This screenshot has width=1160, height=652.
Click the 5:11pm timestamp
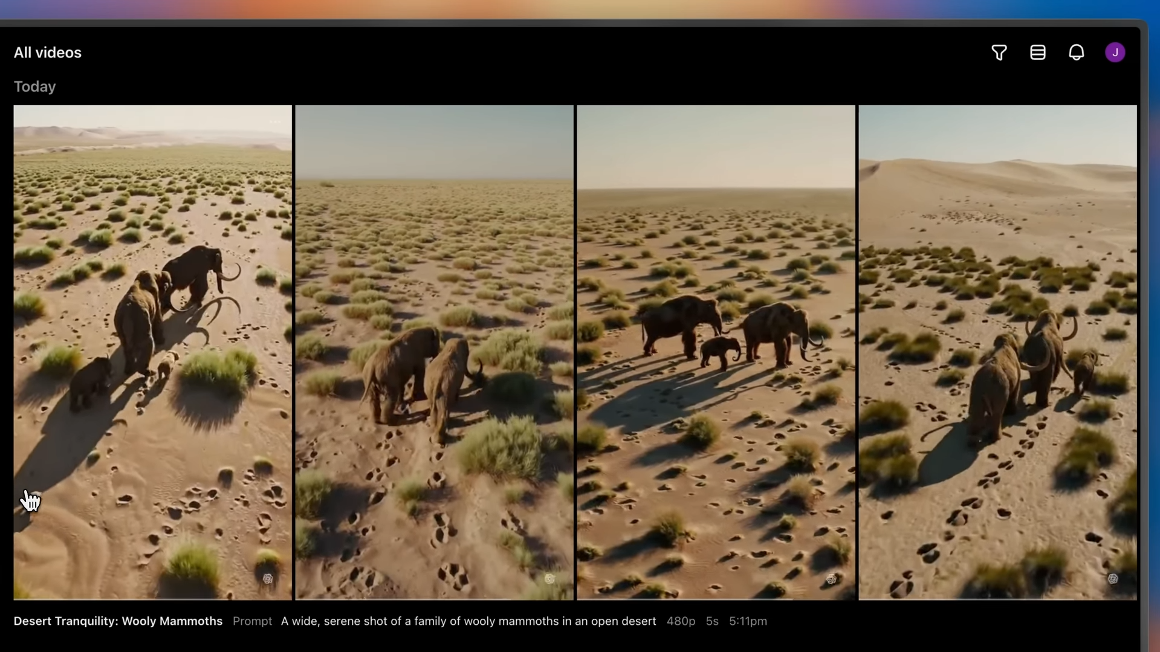(748, 621)
